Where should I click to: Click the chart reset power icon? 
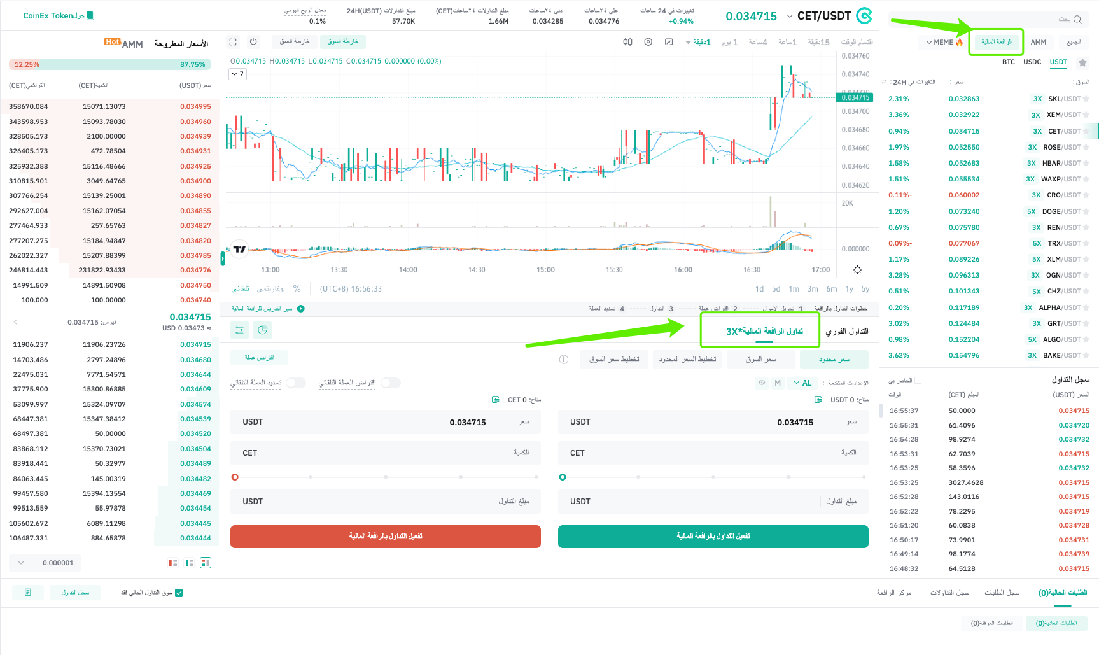(x=253, y=42)
